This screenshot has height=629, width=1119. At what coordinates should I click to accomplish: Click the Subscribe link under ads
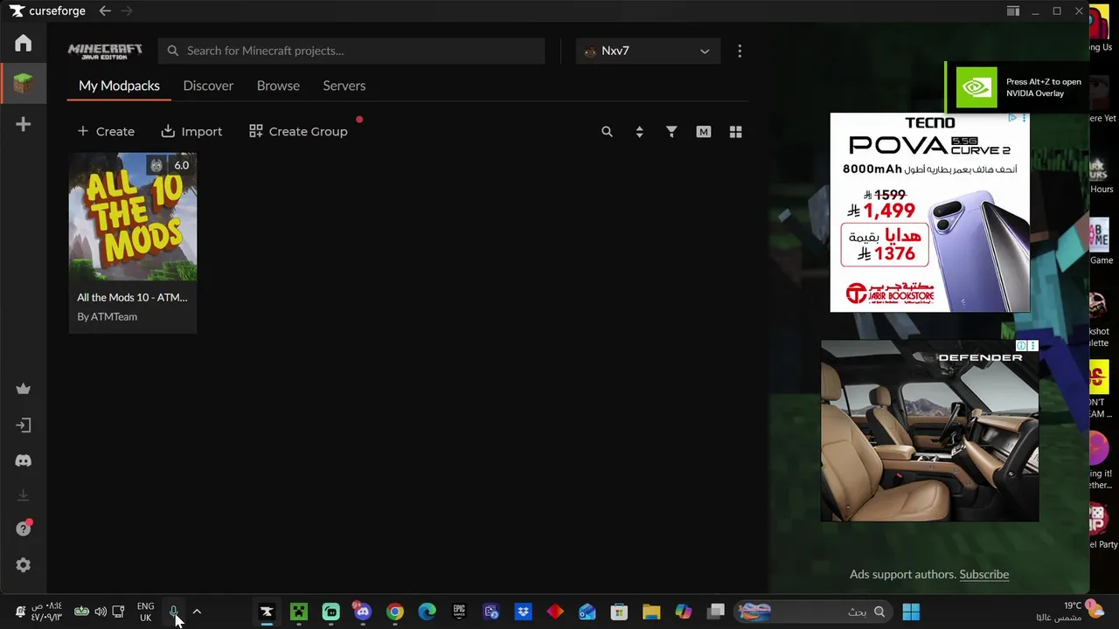pos(983,574)
